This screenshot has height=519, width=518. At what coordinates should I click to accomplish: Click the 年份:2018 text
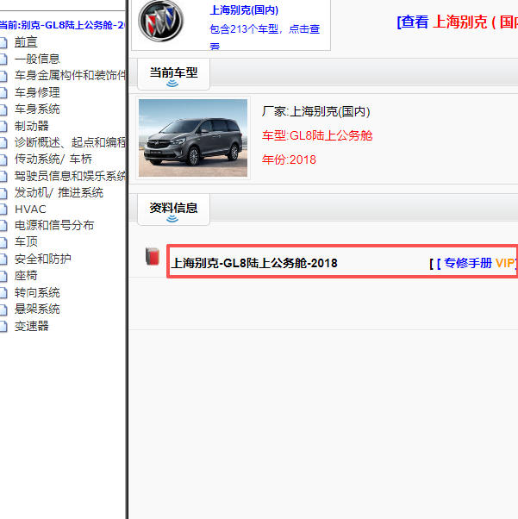click(x=289, y=159)
